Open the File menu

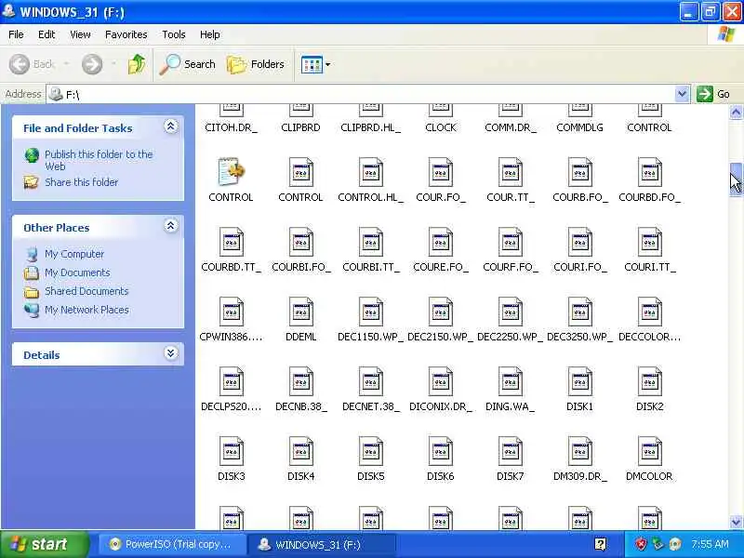[16, 34]
